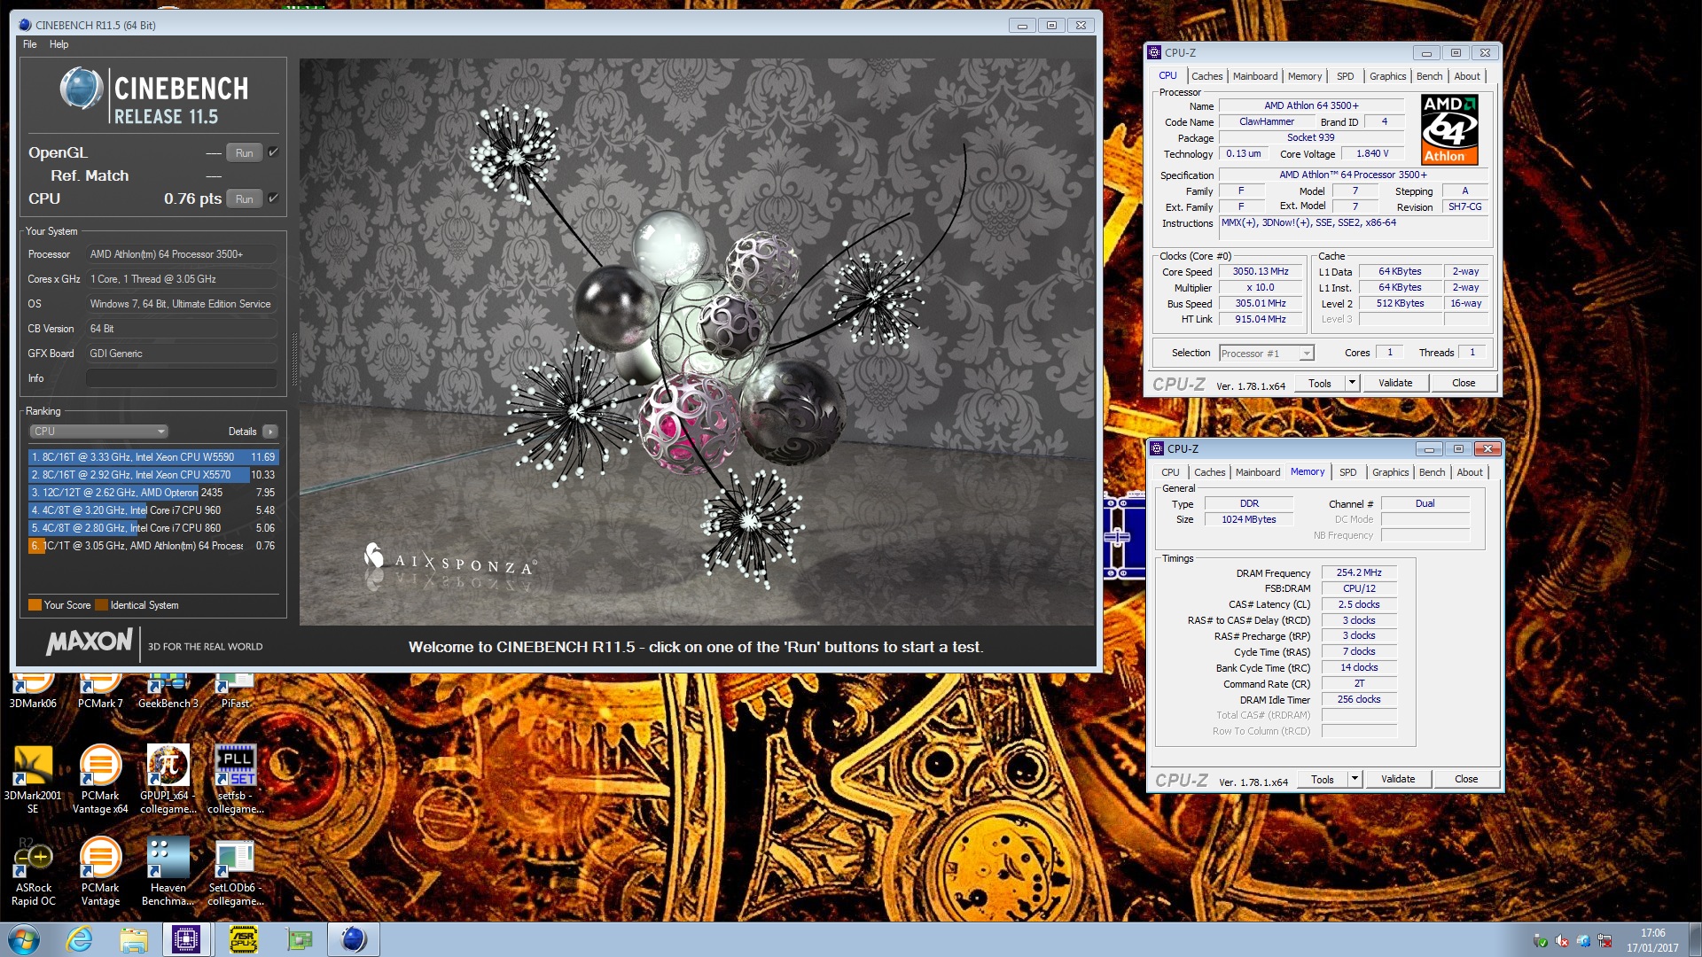Click the AMD Athlon 64 logo in CPU-Z
Screen dimensions: 1702x957
pyautogui.click(x=1449, y=130)
